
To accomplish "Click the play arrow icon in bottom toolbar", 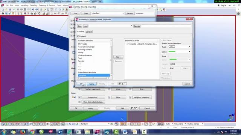I will pos(48,124).
